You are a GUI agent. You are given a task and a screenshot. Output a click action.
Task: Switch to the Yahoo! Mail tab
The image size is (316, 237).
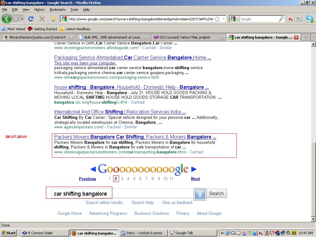pyautogui.click(x=188, y=37)
